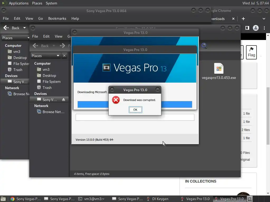Click show desktop icon in bottom panel
The width and height of the screenshot is (270, 202).
click(3, 199)
